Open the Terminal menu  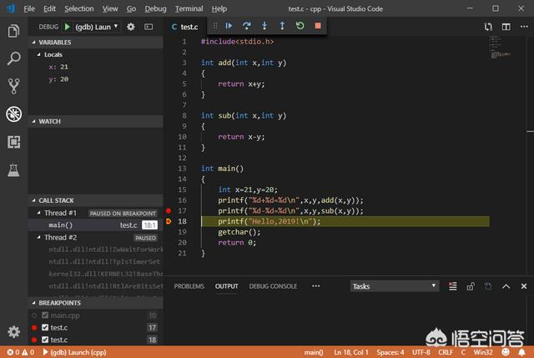coord(189,8)
